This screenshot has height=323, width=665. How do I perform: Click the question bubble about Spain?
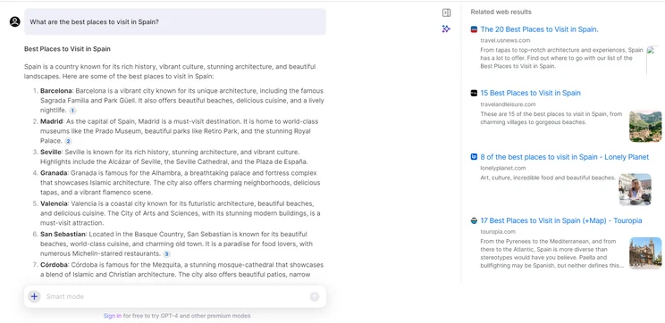pos(175,22)
